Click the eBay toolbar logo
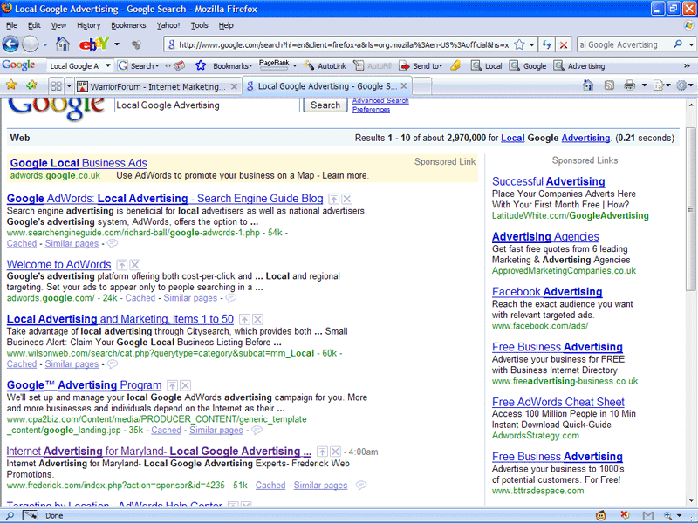Screen dimensions: 698x523 pos(94,44)
